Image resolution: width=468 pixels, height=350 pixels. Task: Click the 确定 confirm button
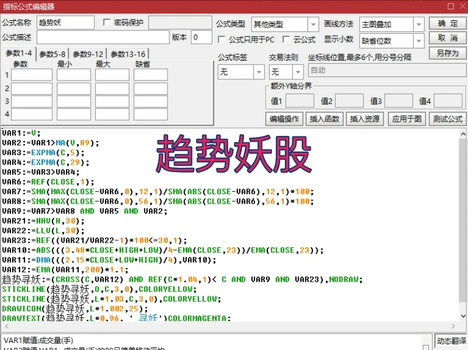pyautogui.click(x=448, y=23)
